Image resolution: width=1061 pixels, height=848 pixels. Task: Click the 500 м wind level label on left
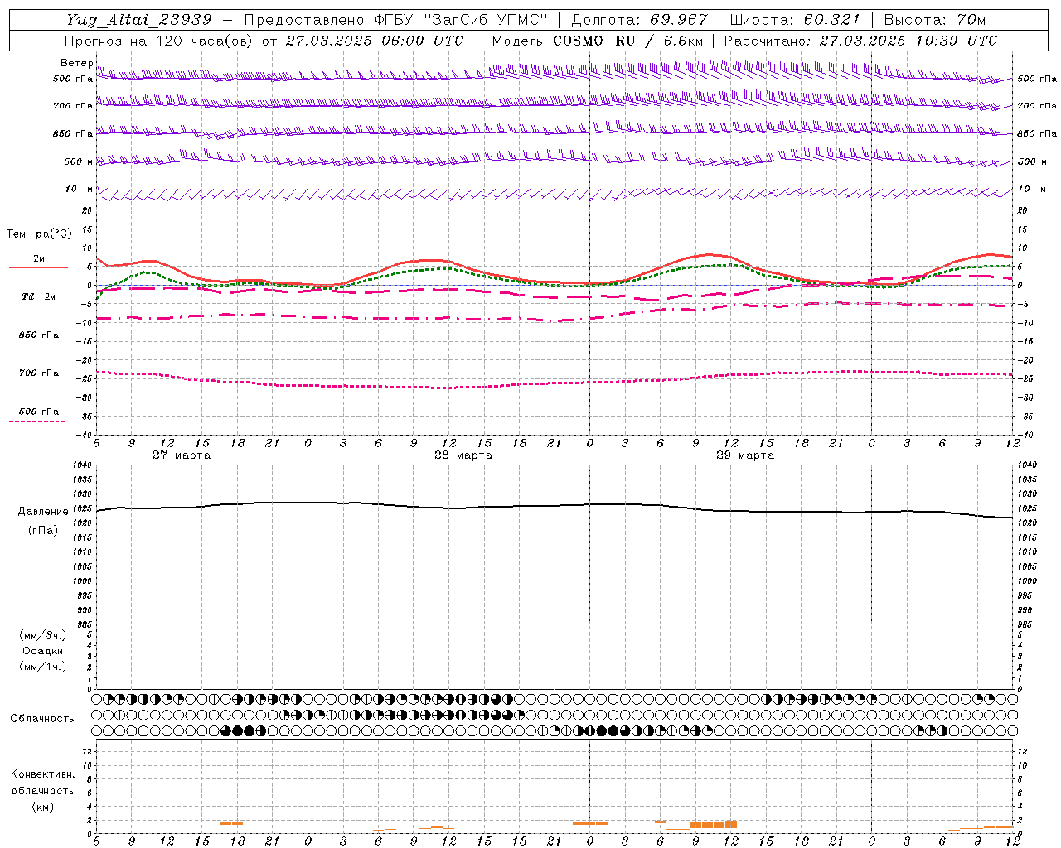[x=79, y=161]
